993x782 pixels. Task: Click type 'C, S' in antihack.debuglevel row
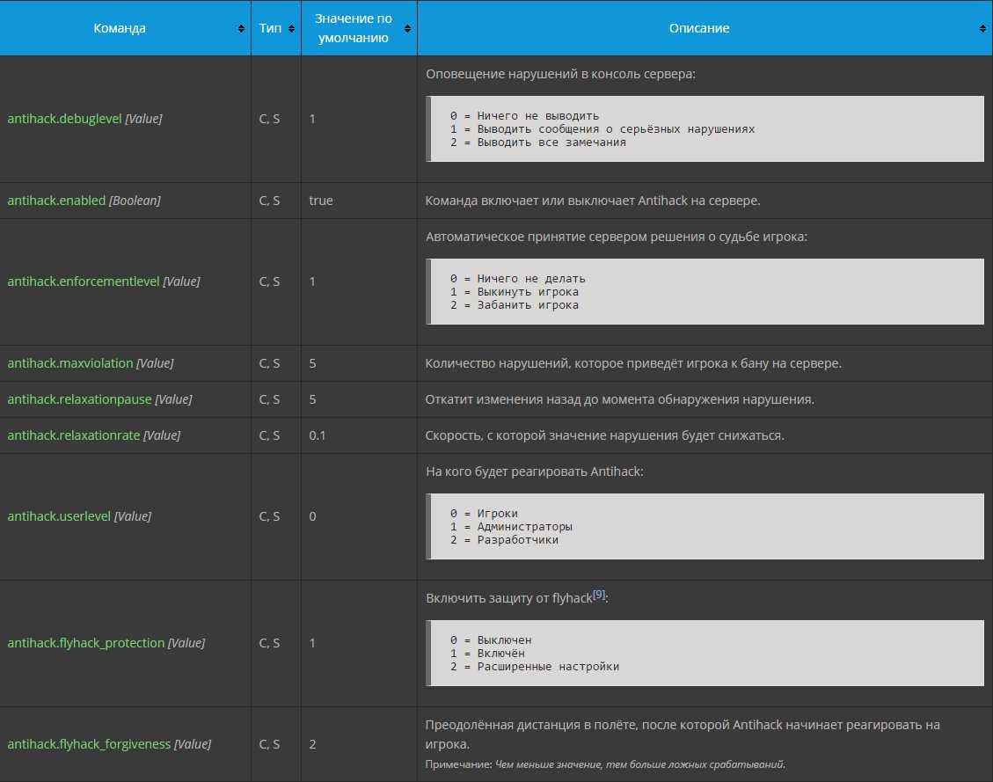pyautogui.click(x=269, y=119)
